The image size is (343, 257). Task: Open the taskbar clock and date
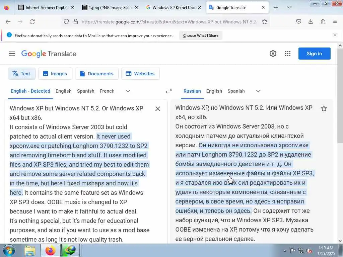tap(326, 251)
